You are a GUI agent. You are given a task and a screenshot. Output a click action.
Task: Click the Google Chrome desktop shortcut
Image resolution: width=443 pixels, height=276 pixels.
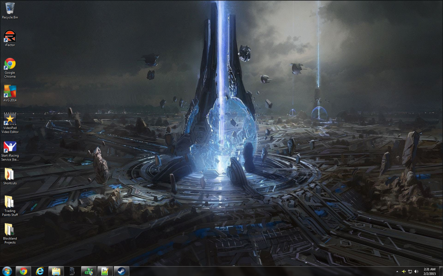point(10,68)
